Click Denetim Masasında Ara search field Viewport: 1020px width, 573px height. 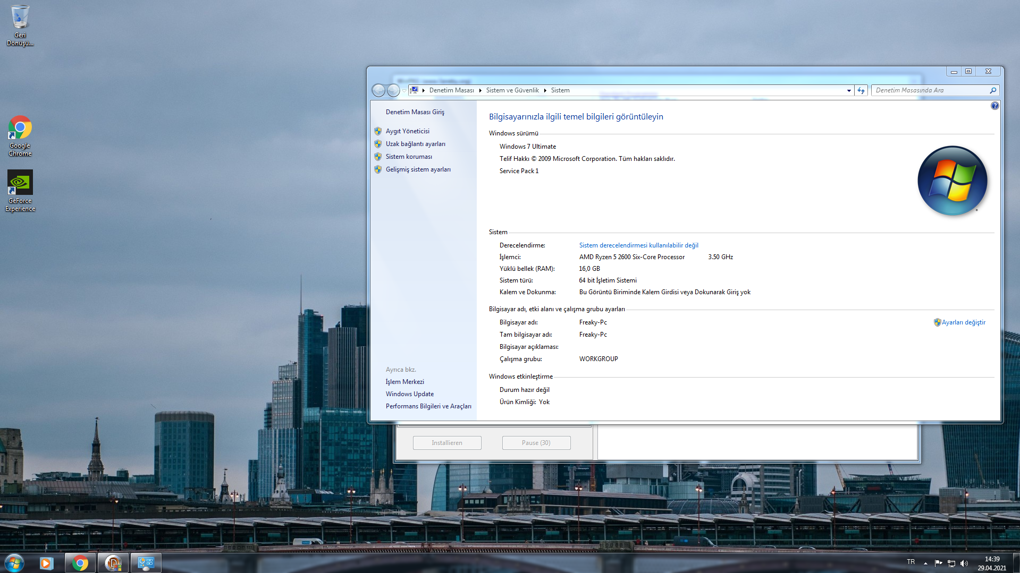pos(930,90)
